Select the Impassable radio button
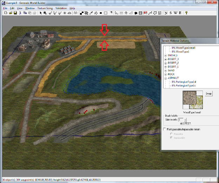 [x=171, y=138]
